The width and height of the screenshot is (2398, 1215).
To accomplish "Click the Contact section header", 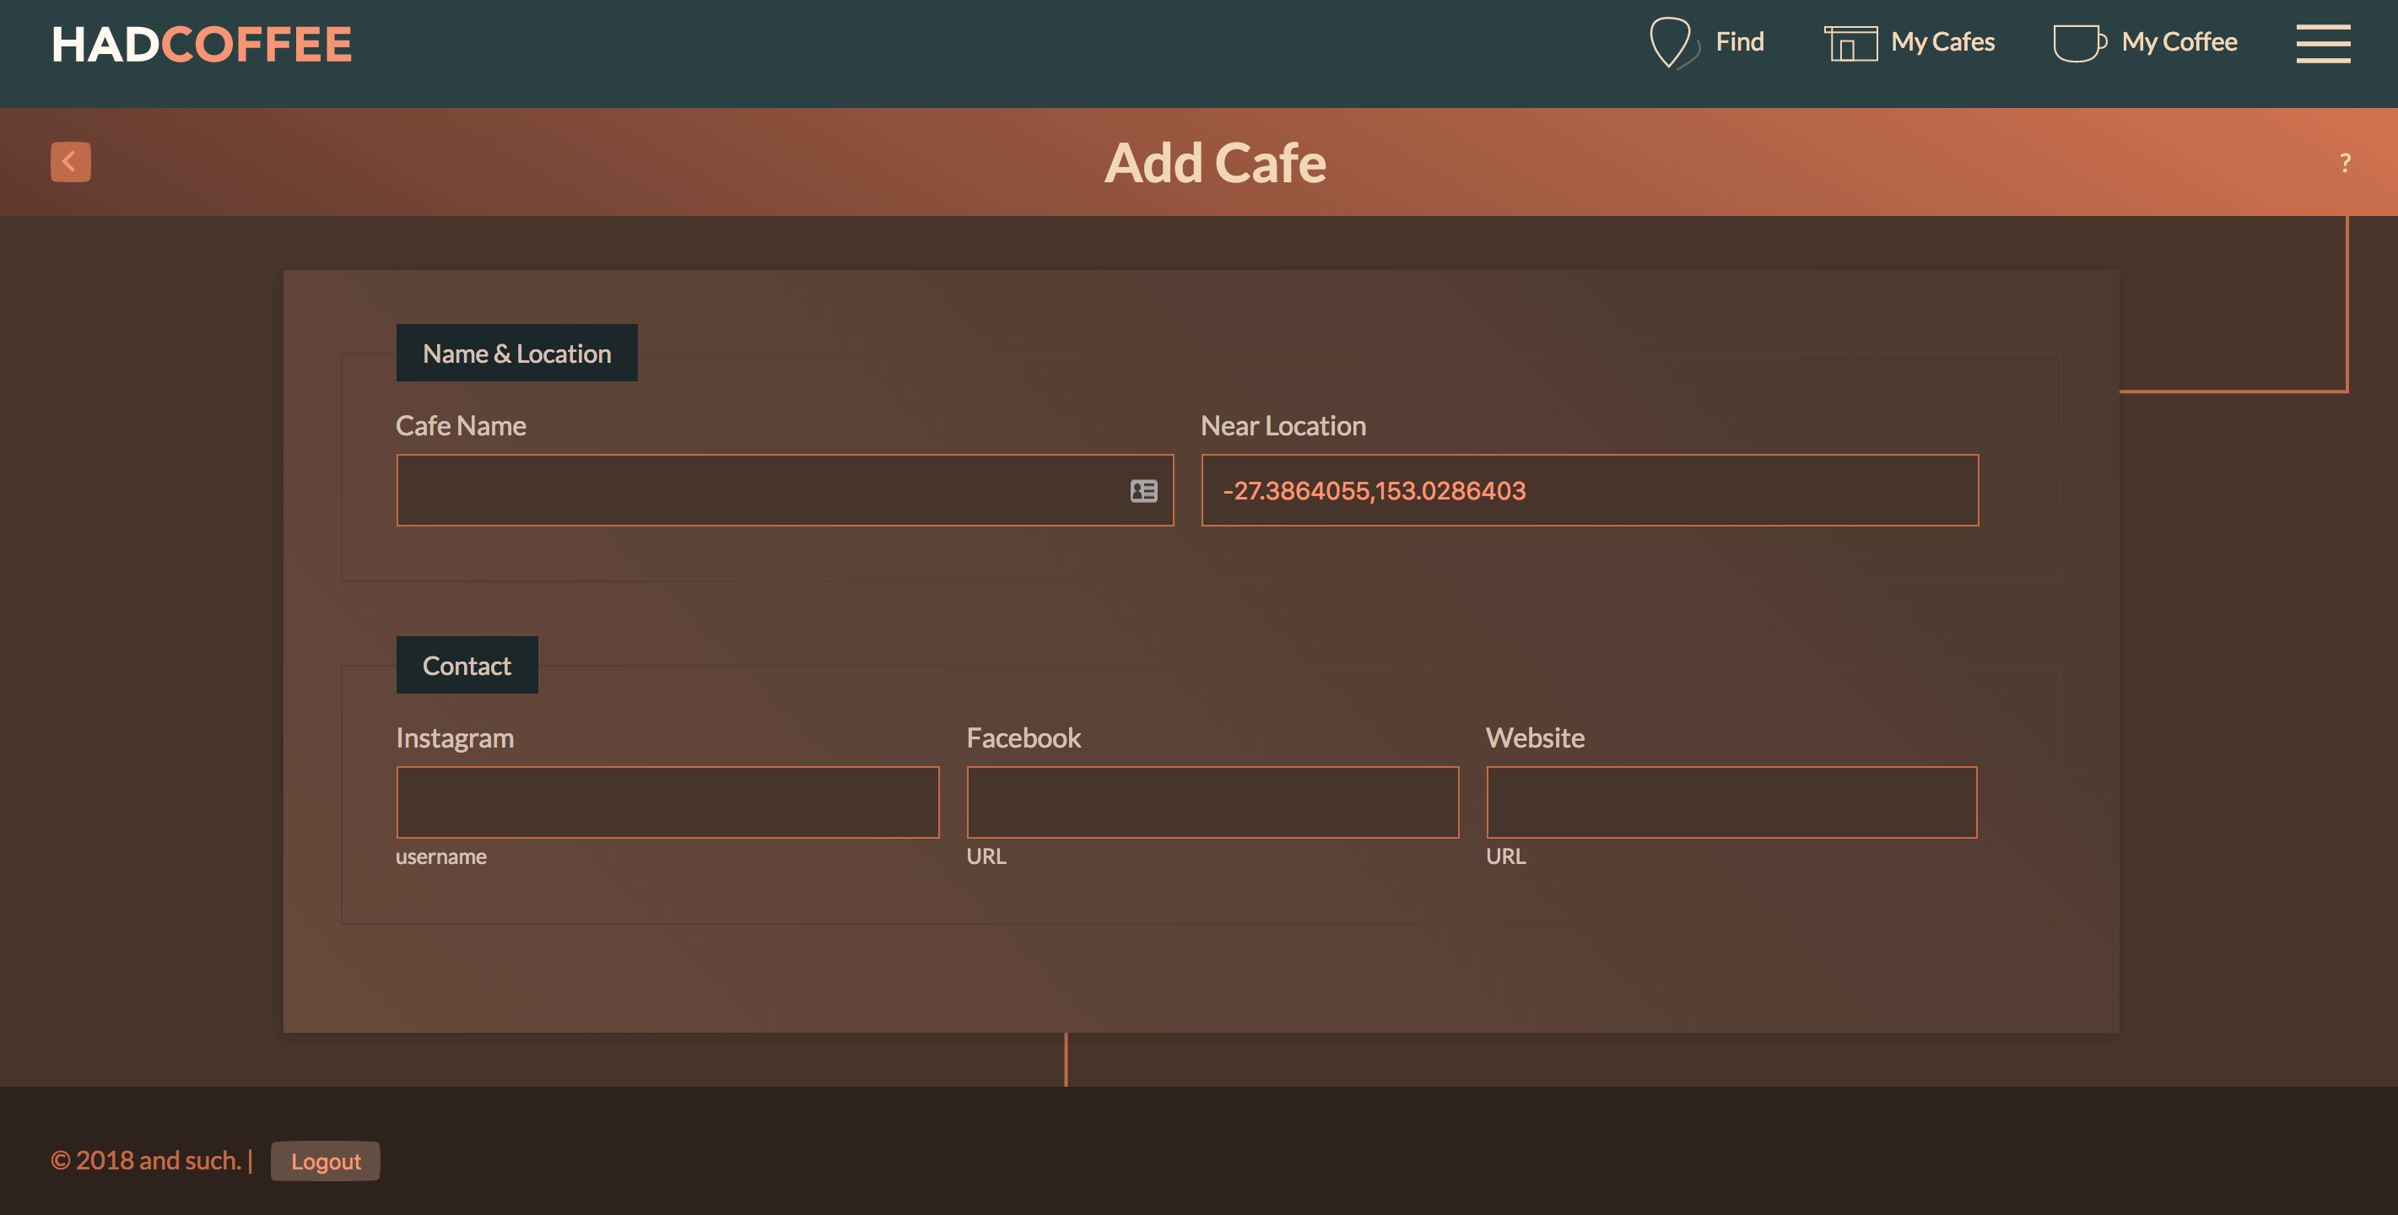I will coord(467,665).
